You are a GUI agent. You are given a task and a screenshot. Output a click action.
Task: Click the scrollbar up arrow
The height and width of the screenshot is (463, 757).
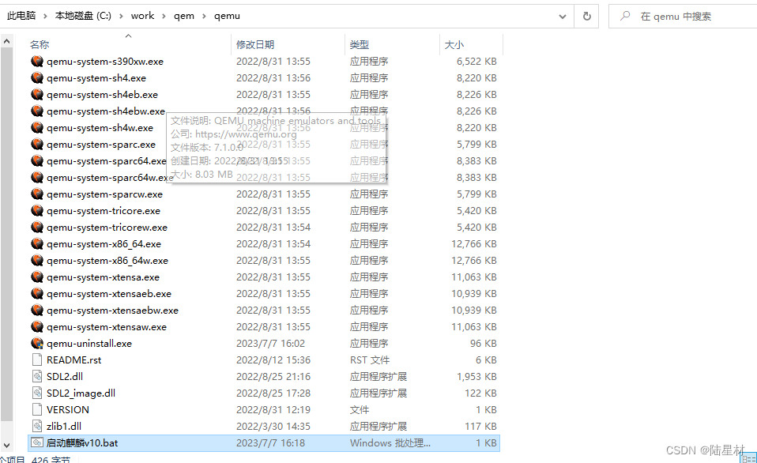pos(6,42)
